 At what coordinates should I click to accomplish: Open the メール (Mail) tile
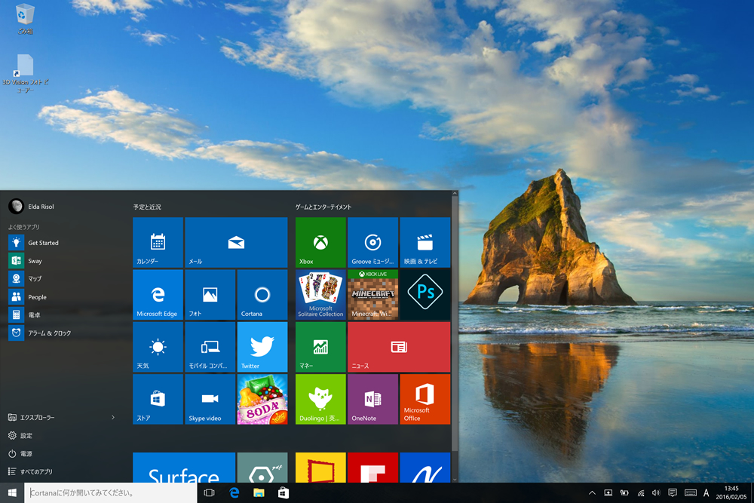(236, 242)
